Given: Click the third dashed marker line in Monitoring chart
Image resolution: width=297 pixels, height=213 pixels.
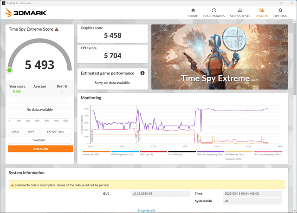Looking at the screenshot, I should [196, 124].
